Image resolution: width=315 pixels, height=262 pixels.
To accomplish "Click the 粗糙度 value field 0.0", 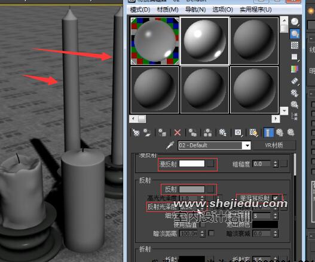I will [x=262, y=164].
